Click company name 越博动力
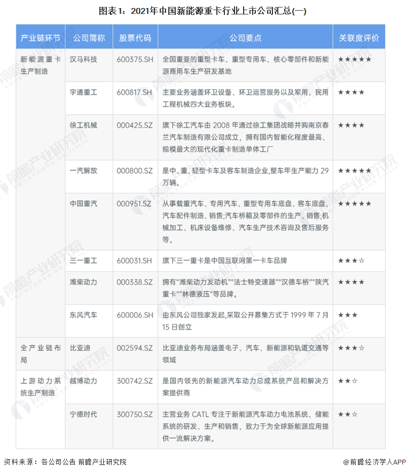The image size is (406, 473). [83, 381]
